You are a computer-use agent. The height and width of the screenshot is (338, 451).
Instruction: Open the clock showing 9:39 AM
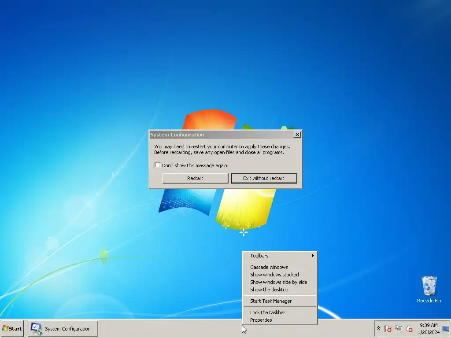(x=429, y=328)
